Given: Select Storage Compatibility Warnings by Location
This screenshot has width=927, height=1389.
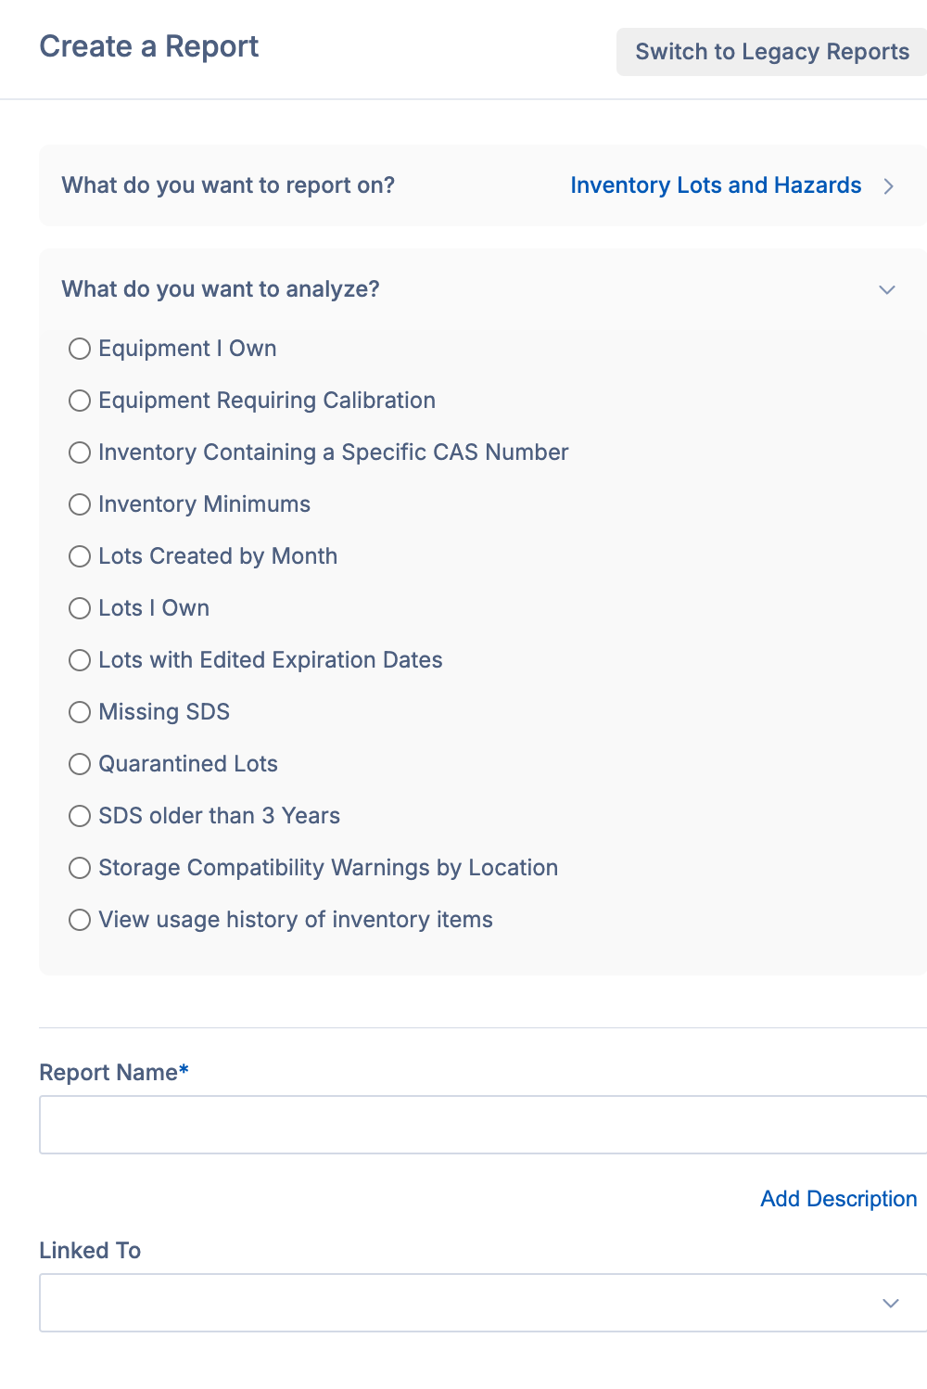Looking at the screenshot, I should tap(80, 868).
